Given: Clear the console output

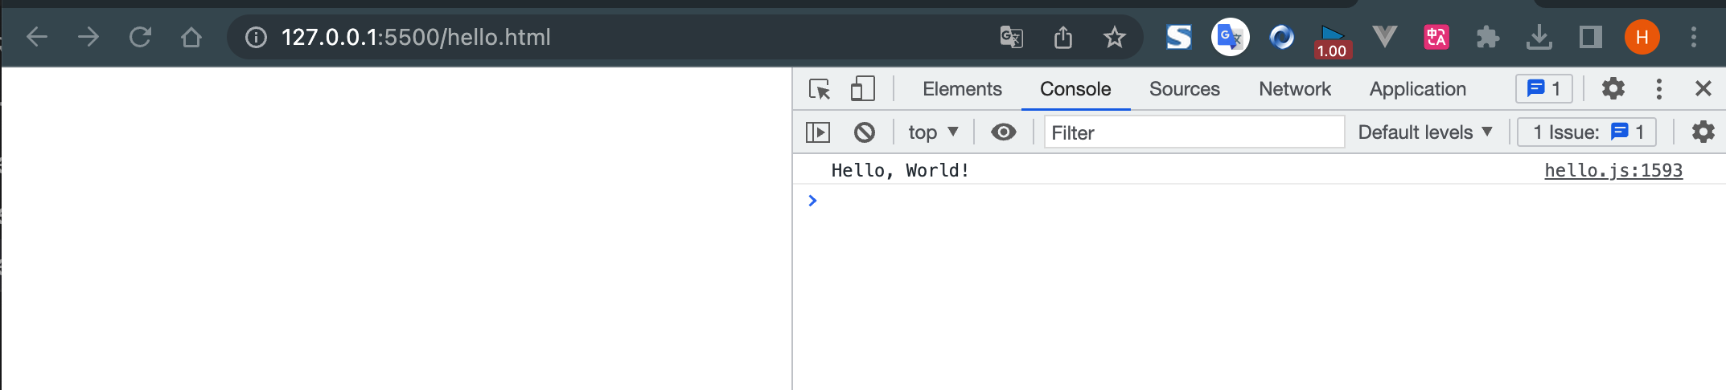Looking at the screenshot, I should coord(865,132).
